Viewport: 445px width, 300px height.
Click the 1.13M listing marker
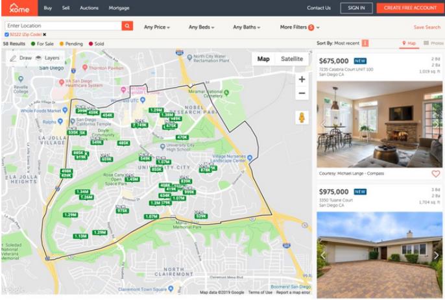coord(80,236)
